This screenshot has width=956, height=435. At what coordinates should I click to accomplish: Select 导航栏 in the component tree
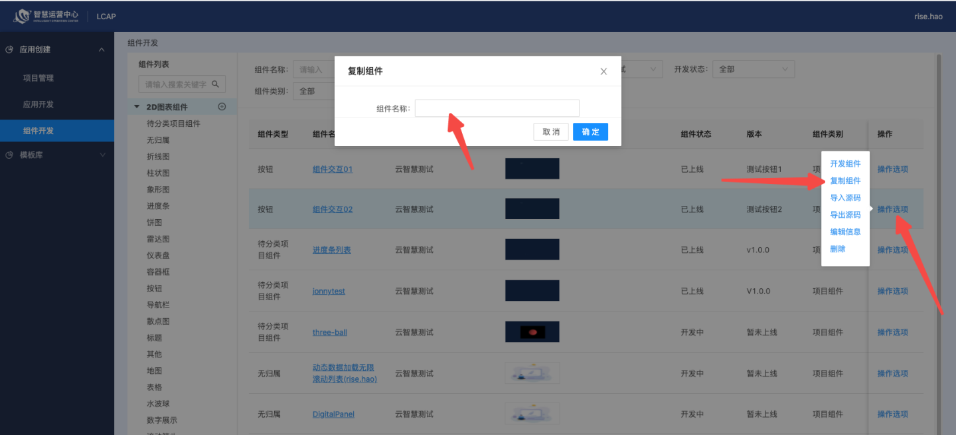(x=158, y=305)
